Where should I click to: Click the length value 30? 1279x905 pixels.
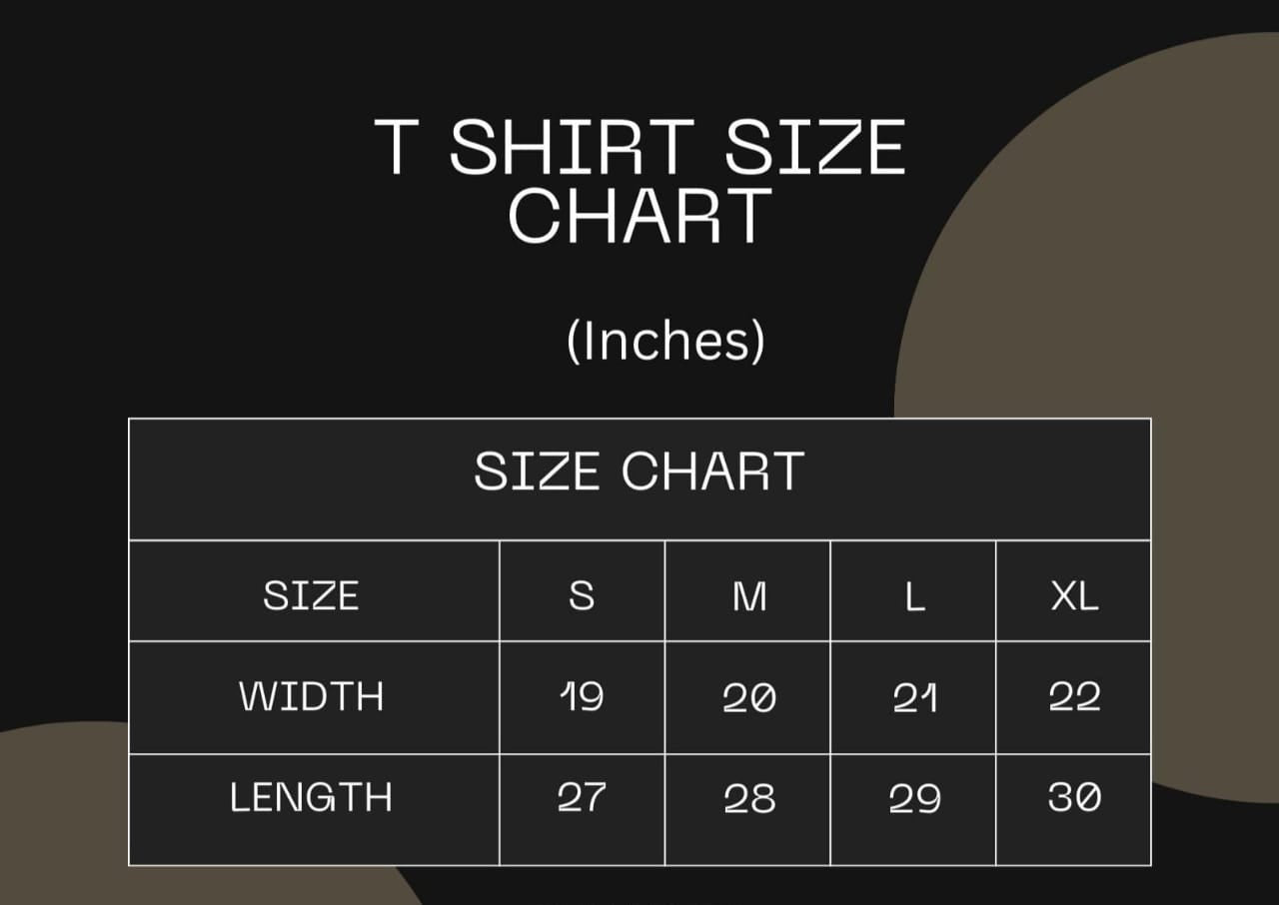pos(1074,797)
